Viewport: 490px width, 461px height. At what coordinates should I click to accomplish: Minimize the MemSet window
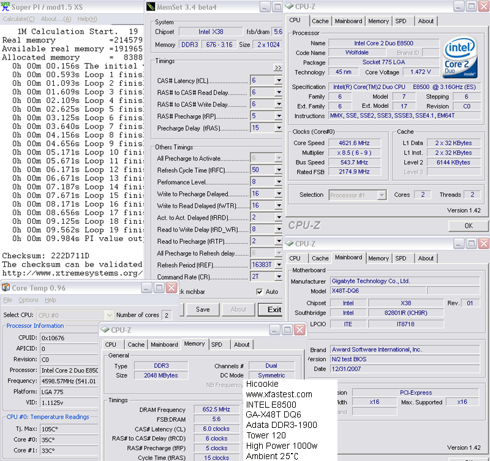(265, 7)
